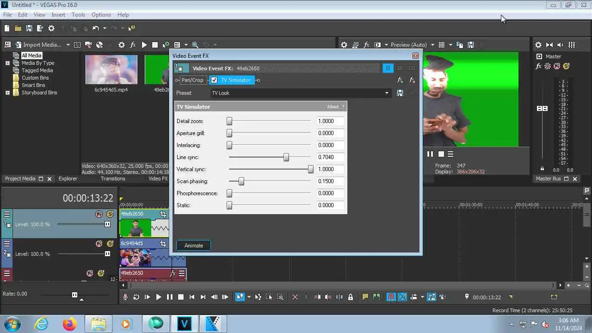Click the Overlays grid icon in preview
This screenshot has height=333, width=592.
click(442, 45)
